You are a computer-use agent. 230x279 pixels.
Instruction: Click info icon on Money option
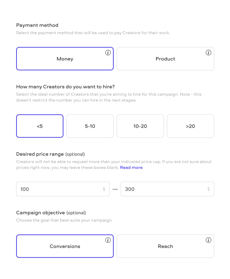click(x=108, y=53)
